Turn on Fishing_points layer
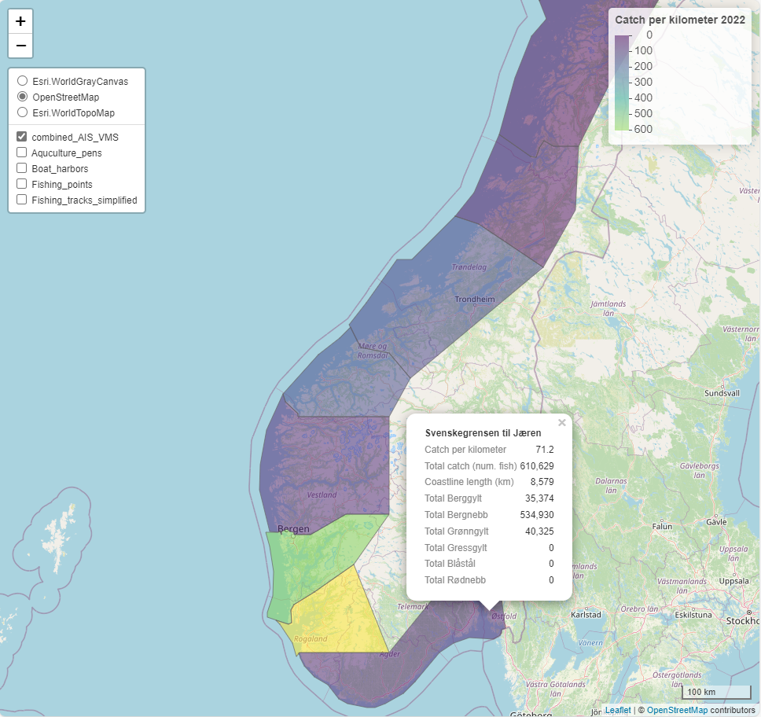The image size is (761, 717). coord(22,184)
